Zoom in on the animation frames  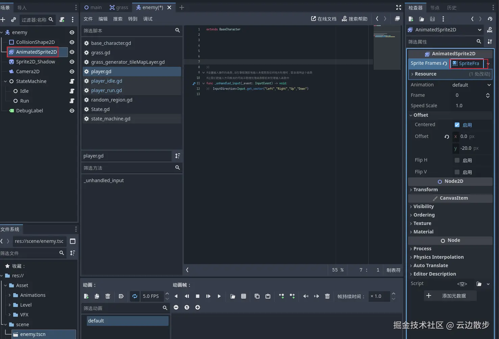click(198, 307)
